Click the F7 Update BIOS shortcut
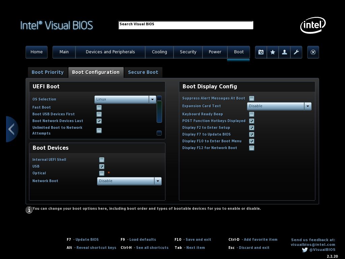The width and height of the screenshot is (345, 259). tap(83, 240)
